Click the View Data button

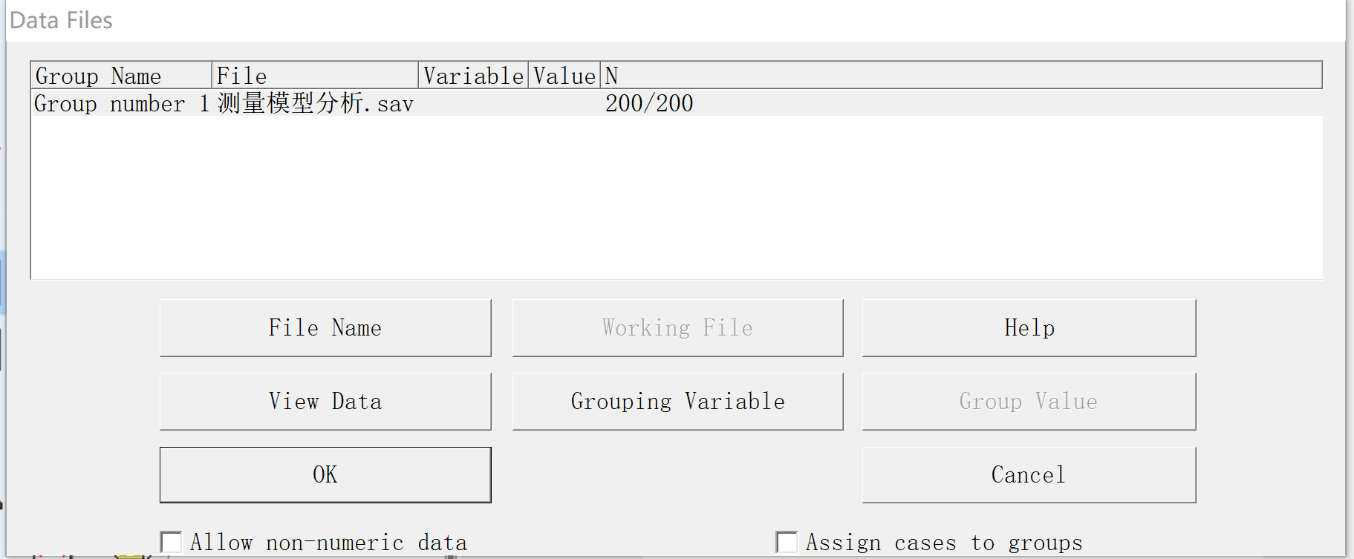click(325, 401)
